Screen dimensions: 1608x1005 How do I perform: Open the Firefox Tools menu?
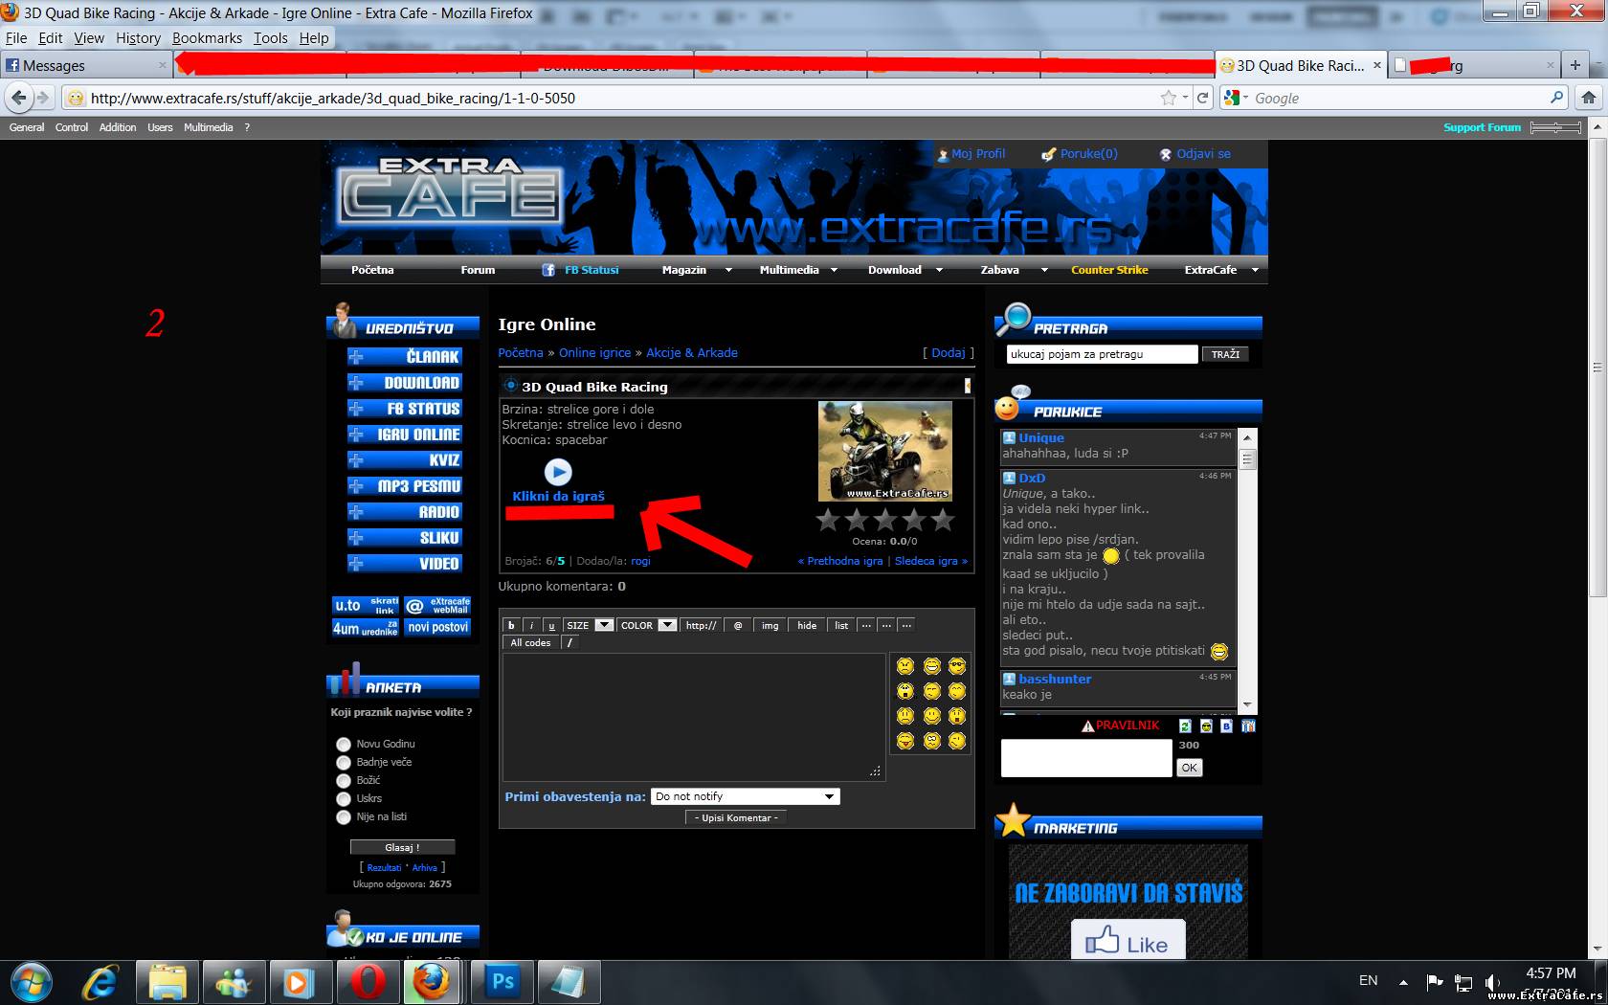270,38
